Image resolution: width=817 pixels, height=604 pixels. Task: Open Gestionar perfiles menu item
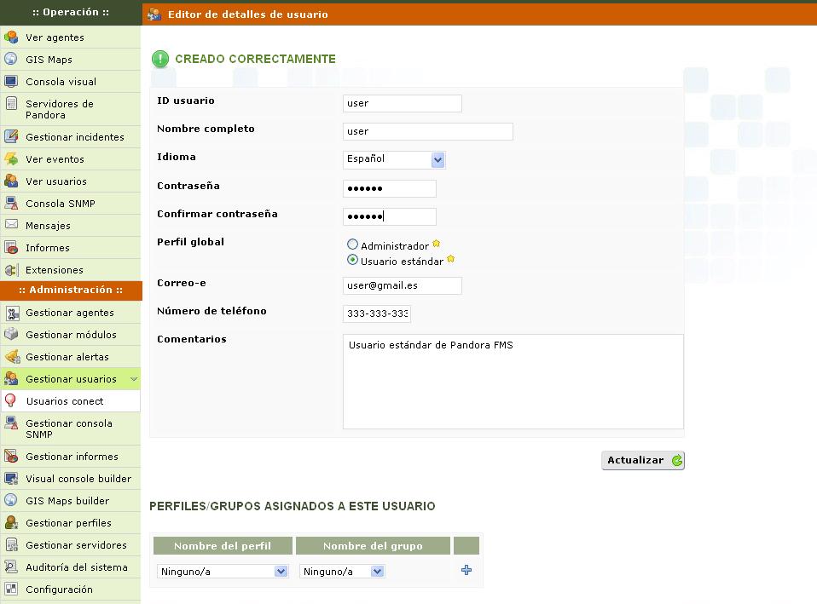point(68,523)
